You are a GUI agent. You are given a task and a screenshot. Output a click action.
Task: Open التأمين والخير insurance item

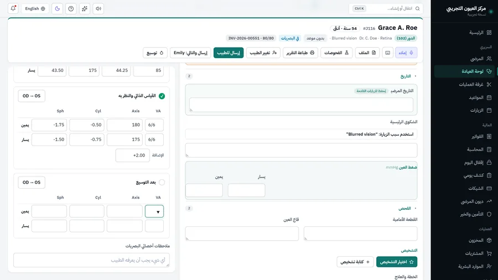click(464, 214)
